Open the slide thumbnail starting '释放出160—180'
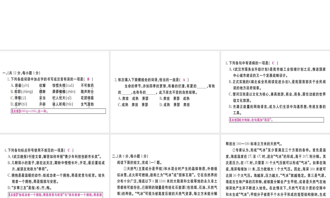Image resolution: width=330 pixels, height=198 pixels. pos(276,166)
